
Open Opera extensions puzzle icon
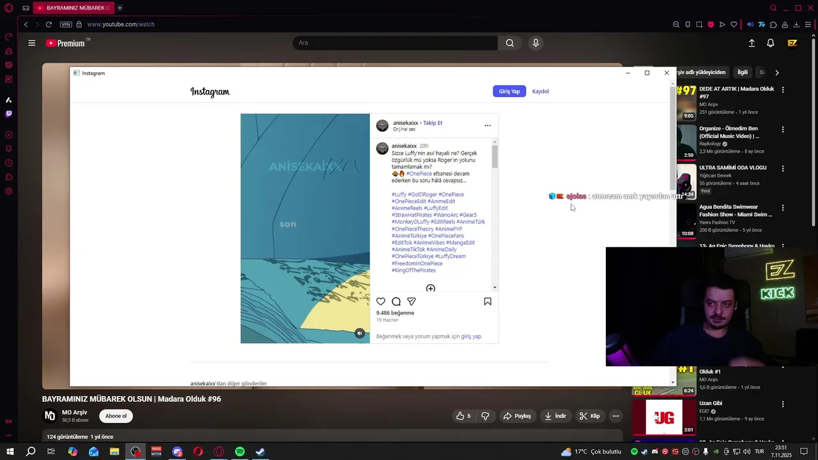click(x=773, y=24)
